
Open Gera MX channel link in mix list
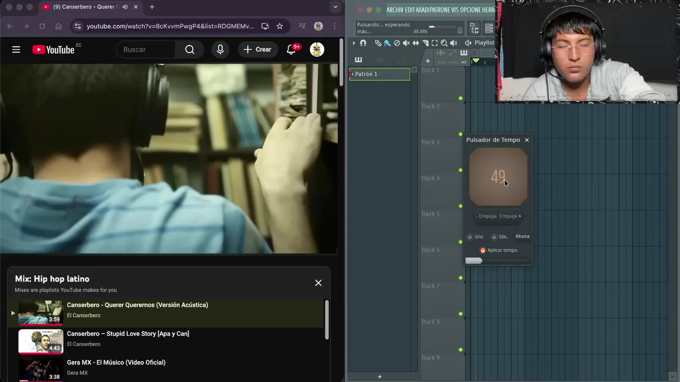[77, 373]
